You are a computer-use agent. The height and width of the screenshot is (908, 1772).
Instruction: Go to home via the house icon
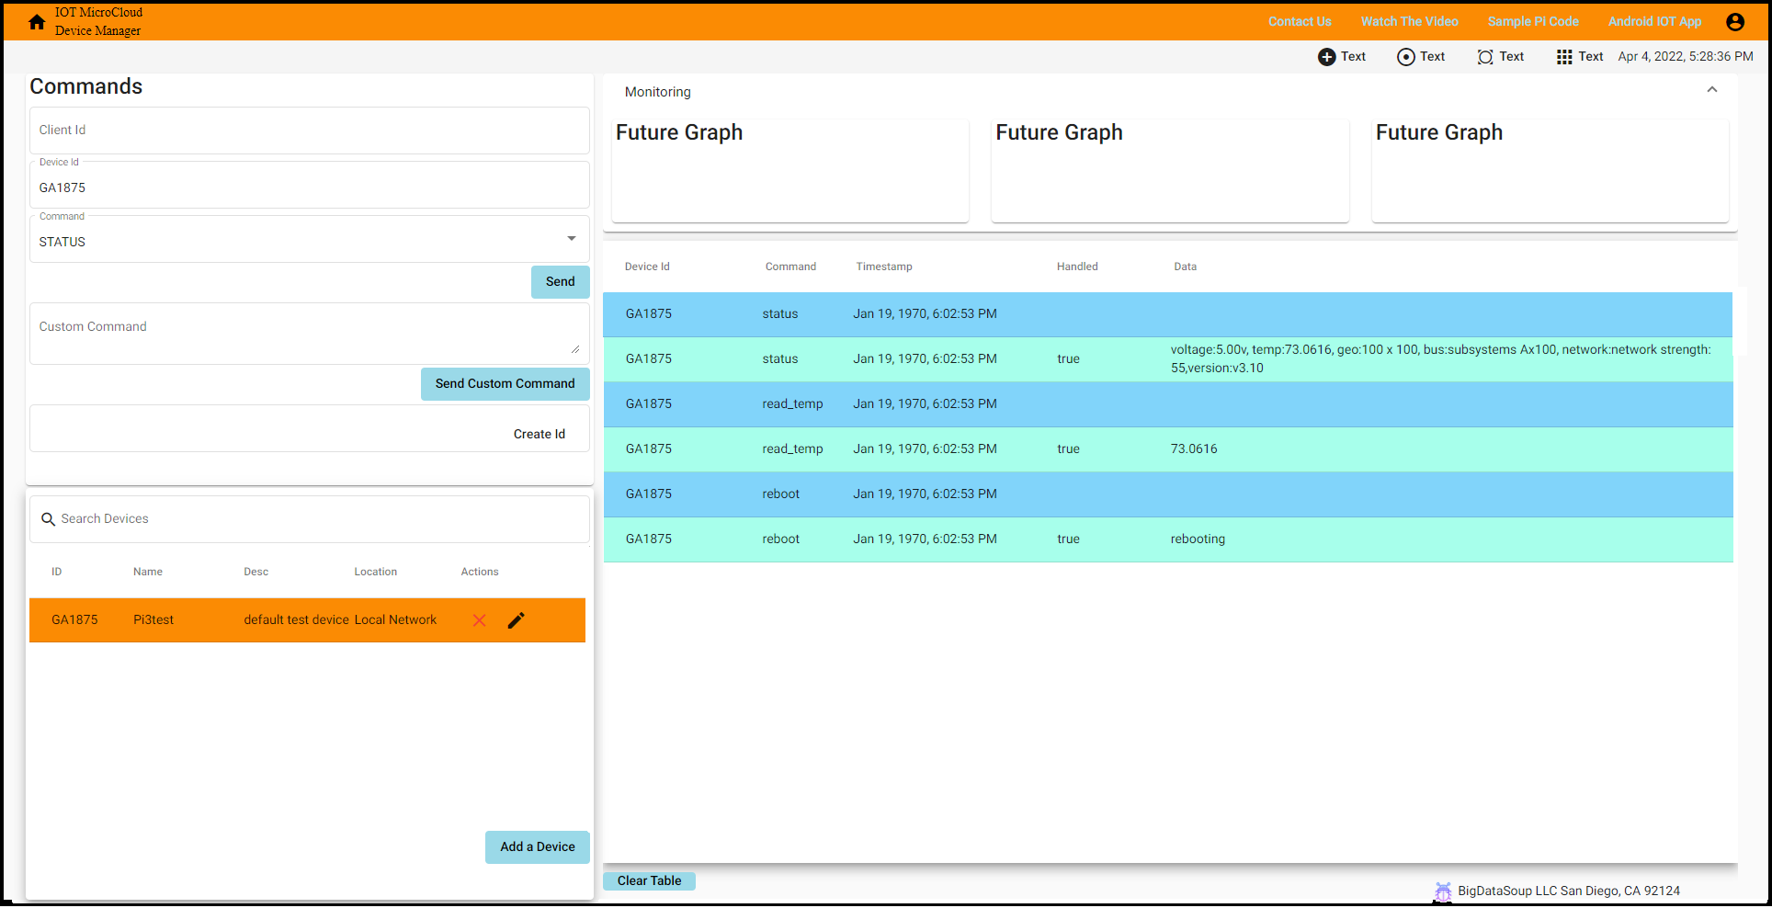37,22
